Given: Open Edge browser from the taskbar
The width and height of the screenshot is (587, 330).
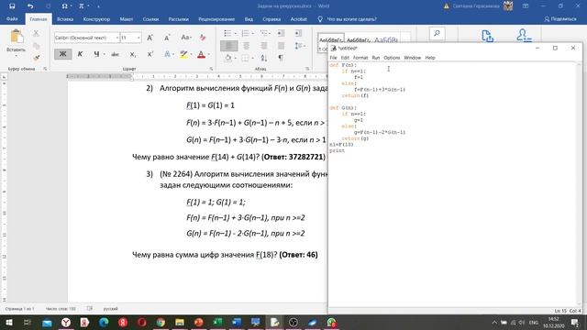Looking at the screenshot, I should [104, 322].
